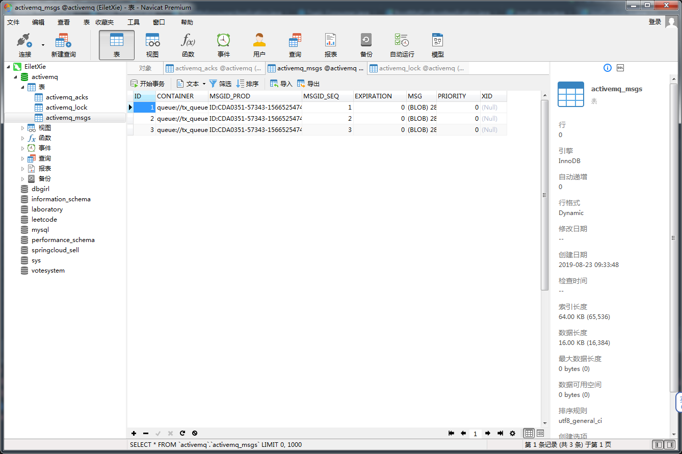Screen dimensions: 682x454
Task: Switch to the 对象 tab
Action: pos(145,68)
